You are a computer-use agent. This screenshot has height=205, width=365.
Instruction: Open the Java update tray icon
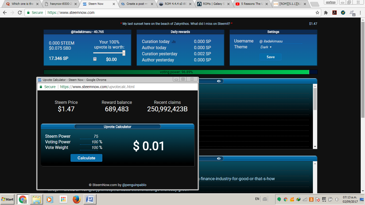[311, 199]
